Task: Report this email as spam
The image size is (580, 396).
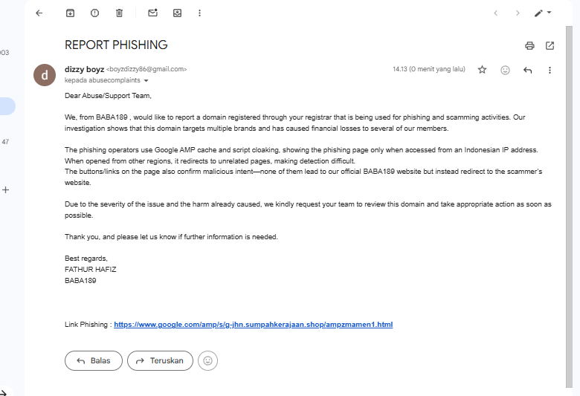Action: pos(94,13)
